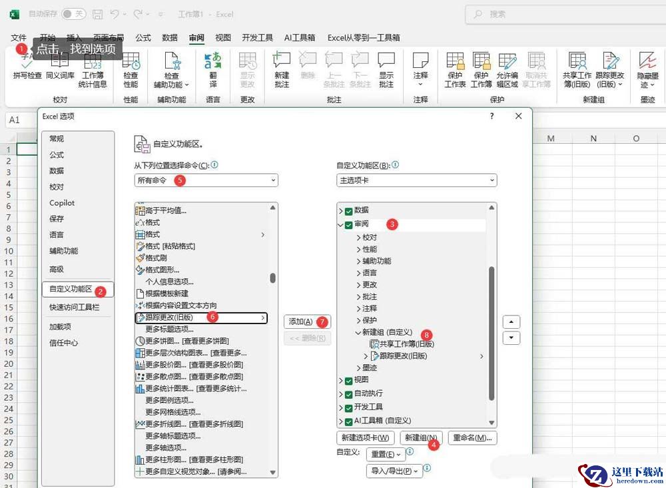
Task: Open the 检查辅助功能 ribbon tool
Action: [172, 69]
